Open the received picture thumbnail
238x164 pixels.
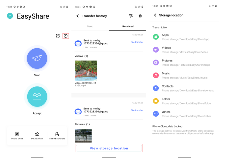tap(83, 136)
